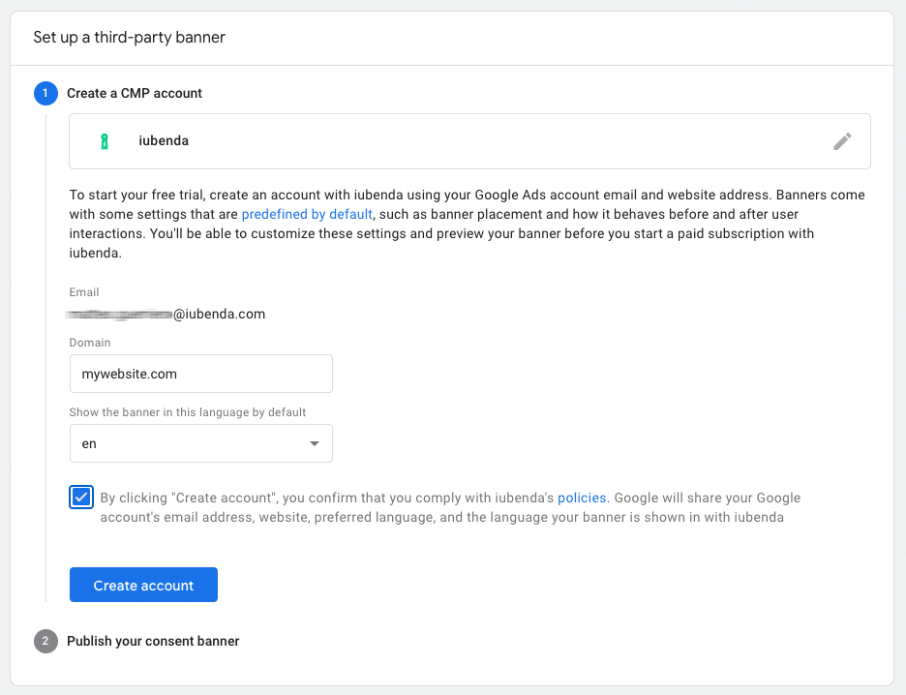Image resolution: width=906 pixels, height=695 pixels.
Task: Click the blue step 1 circle badge
Action: click(45, 93)
